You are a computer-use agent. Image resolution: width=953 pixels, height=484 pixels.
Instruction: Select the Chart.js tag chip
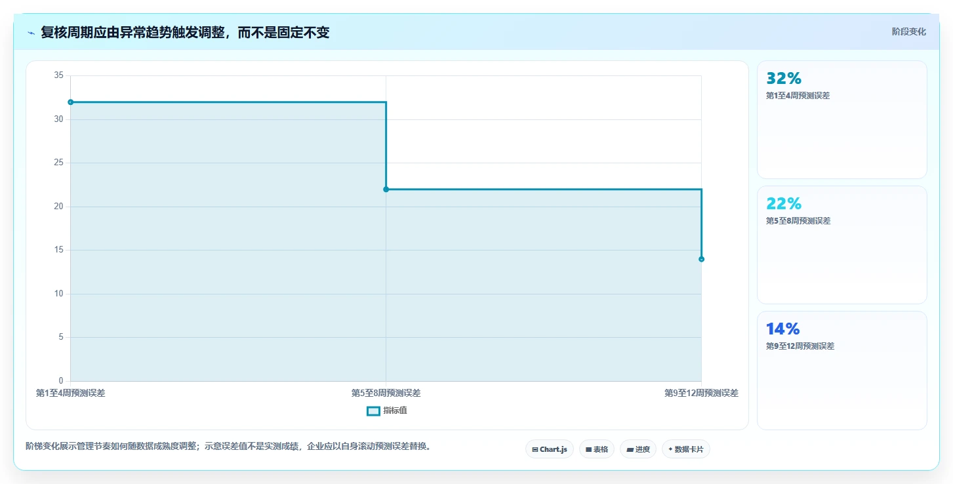[550, 449]
